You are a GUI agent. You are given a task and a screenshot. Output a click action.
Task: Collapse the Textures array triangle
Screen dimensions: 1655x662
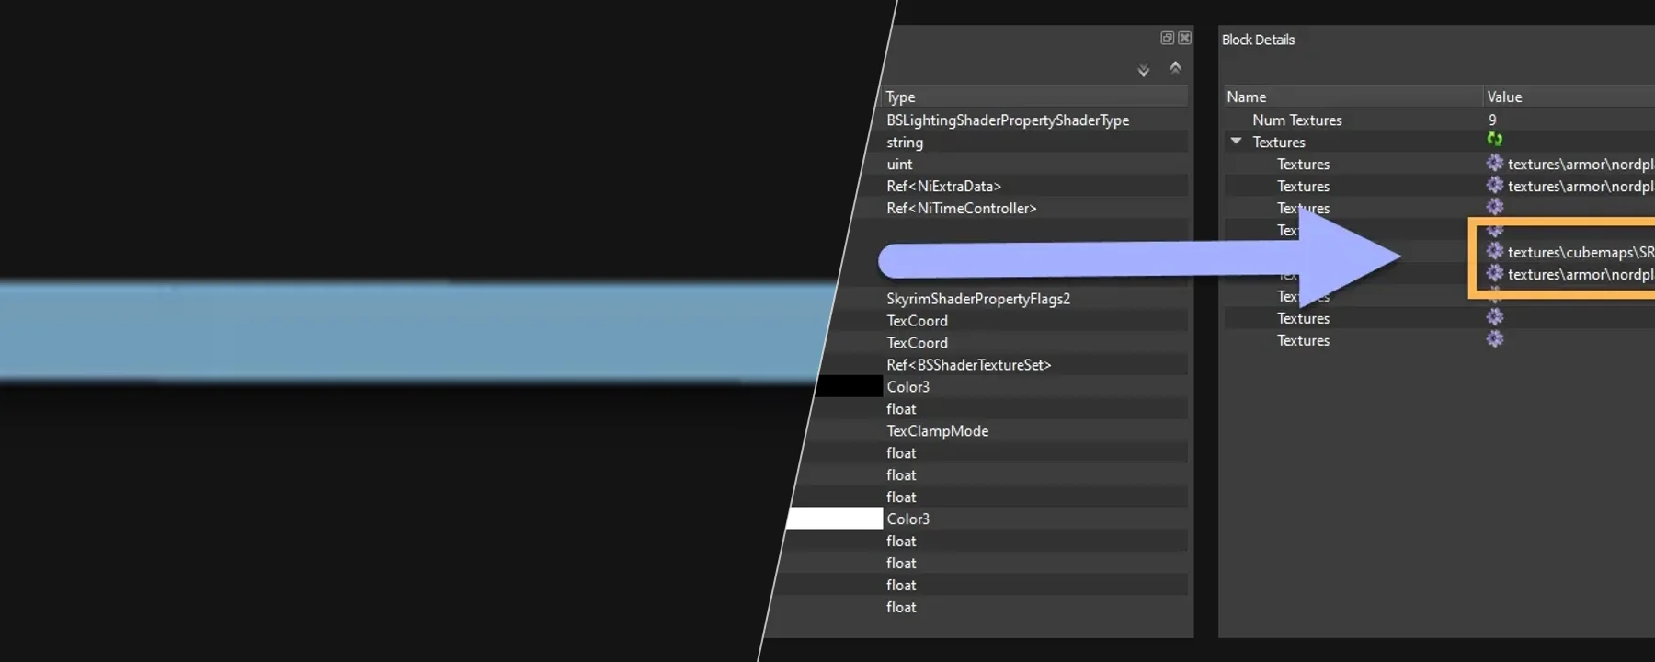[x=1237, y=142]
